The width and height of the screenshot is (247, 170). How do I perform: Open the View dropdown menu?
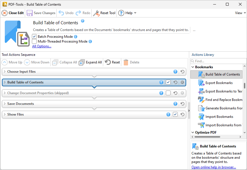tap(241, 13)
